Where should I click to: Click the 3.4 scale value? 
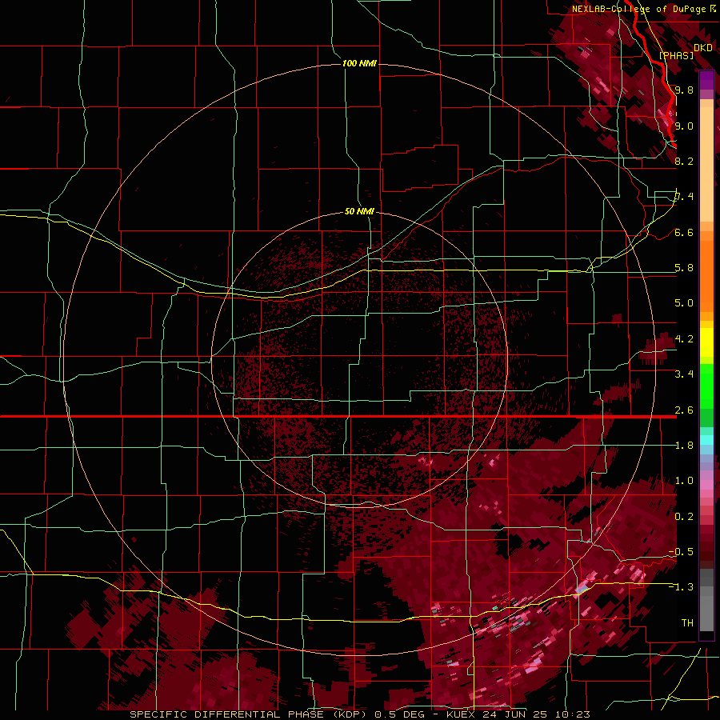tap(684, 374)
